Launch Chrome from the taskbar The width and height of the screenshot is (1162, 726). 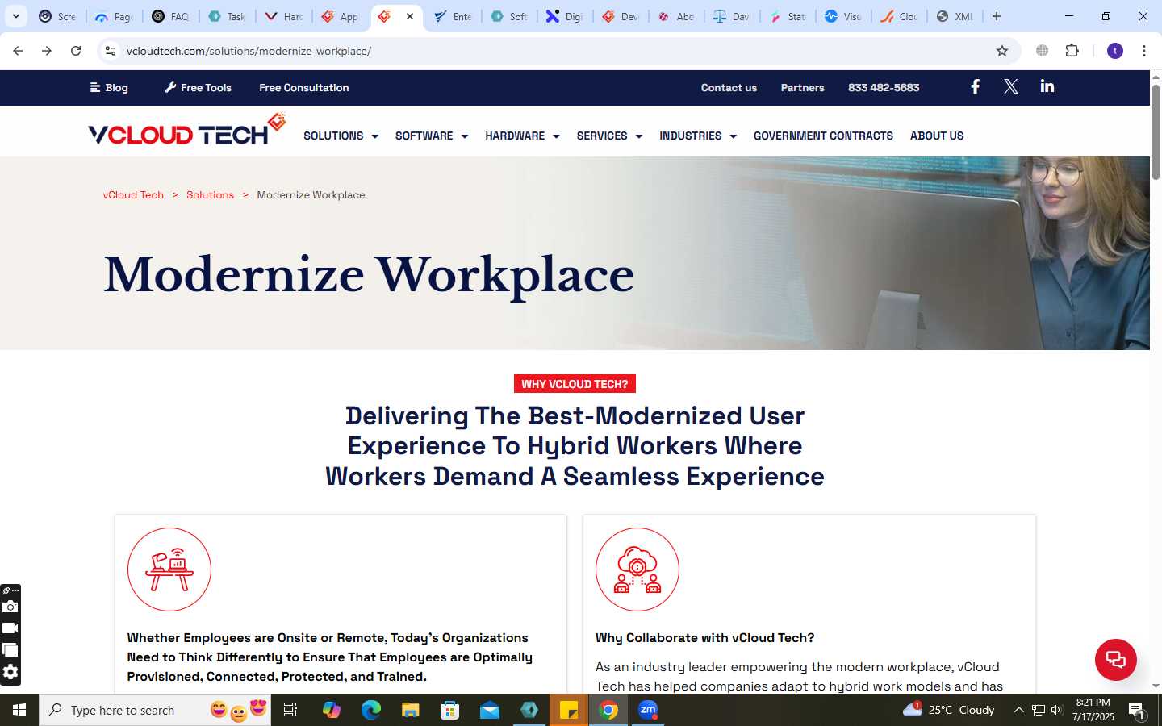pos(609,710)
